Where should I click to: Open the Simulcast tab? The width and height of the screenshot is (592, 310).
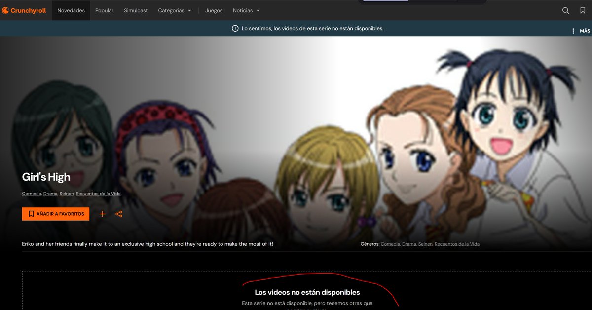click(136, 10)
